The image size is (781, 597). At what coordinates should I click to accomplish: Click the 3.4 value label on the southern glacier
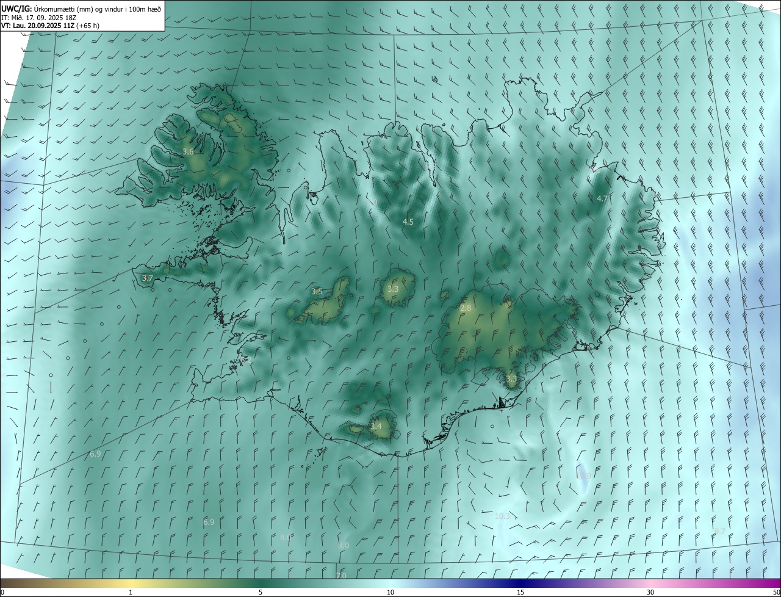(376, 427)
